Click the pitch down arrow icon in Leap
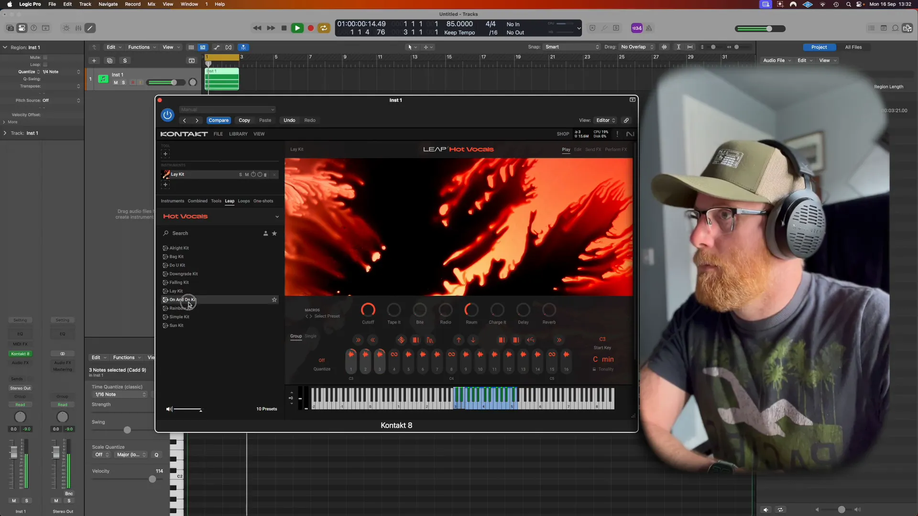This screenshot has width=918, height=516. [x=473, y=340]
